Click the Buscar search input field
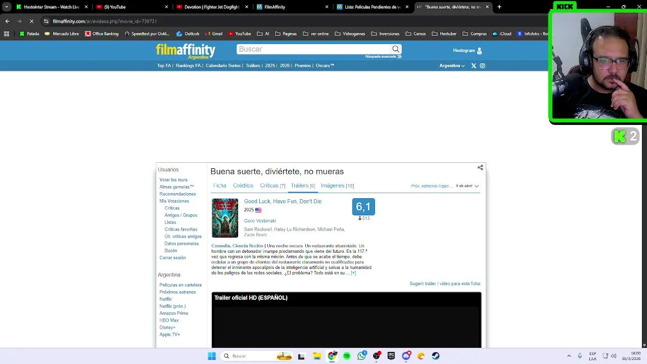 tap(313, 49)
